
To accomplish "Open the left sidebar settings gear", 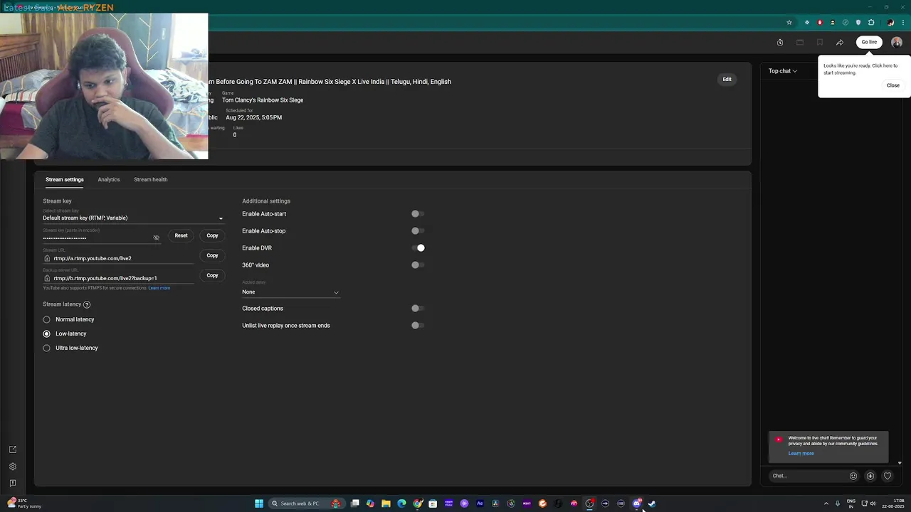I will click(13, 466).
